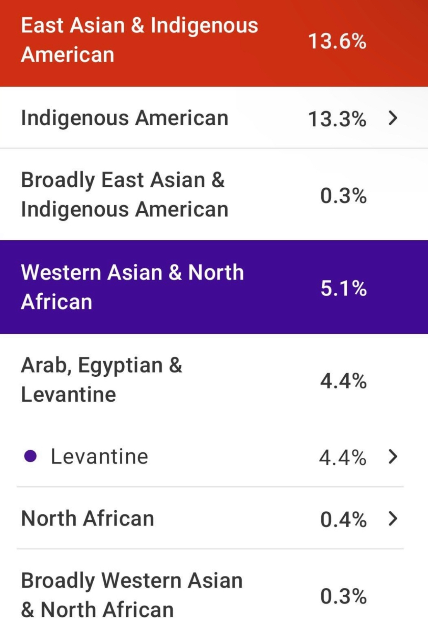Click the 5.1% value in purple header
428x637 pixels.
tap(343, 288)
